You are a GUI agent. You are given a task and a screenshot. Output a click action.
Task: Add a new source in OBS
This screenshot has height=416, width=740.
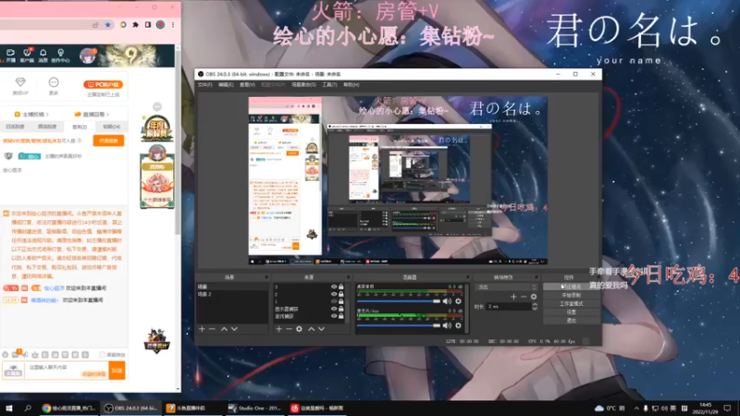tap(279, 329)
